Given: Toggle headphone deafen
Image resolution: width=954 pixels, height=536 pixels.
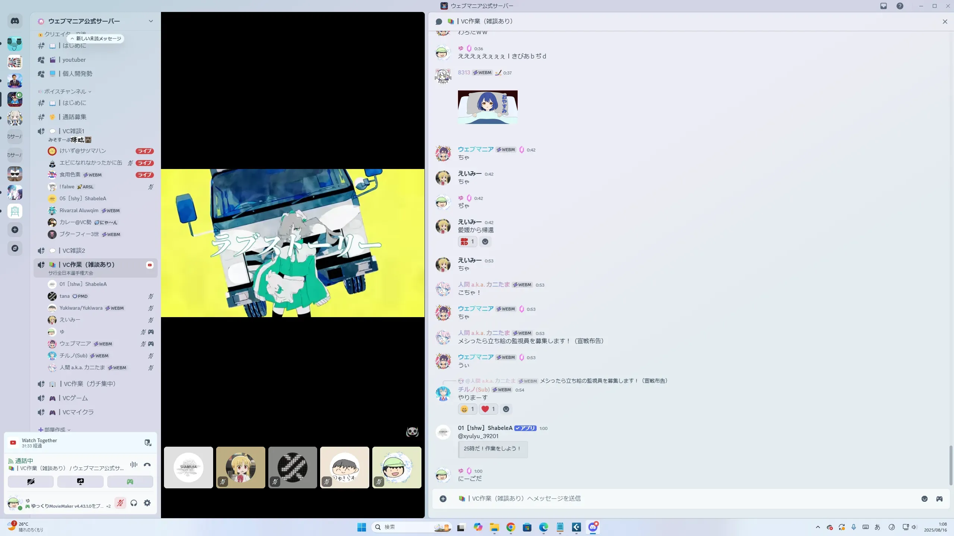Looking at the screenshot, I should click(x=134, y=503).
